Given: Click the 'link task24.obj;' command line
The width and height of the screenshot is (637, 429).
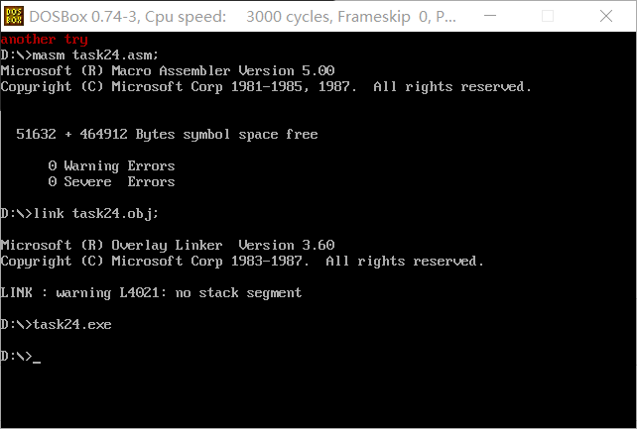Looking at the screenshot, I should point(79,213).
